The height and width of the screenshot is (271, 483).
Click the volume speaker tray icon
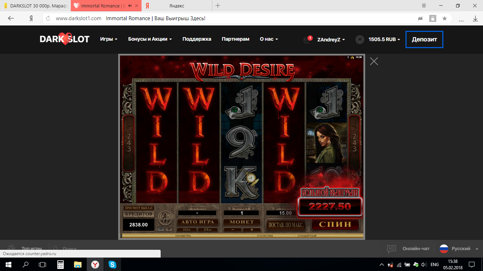click(424, 265)
